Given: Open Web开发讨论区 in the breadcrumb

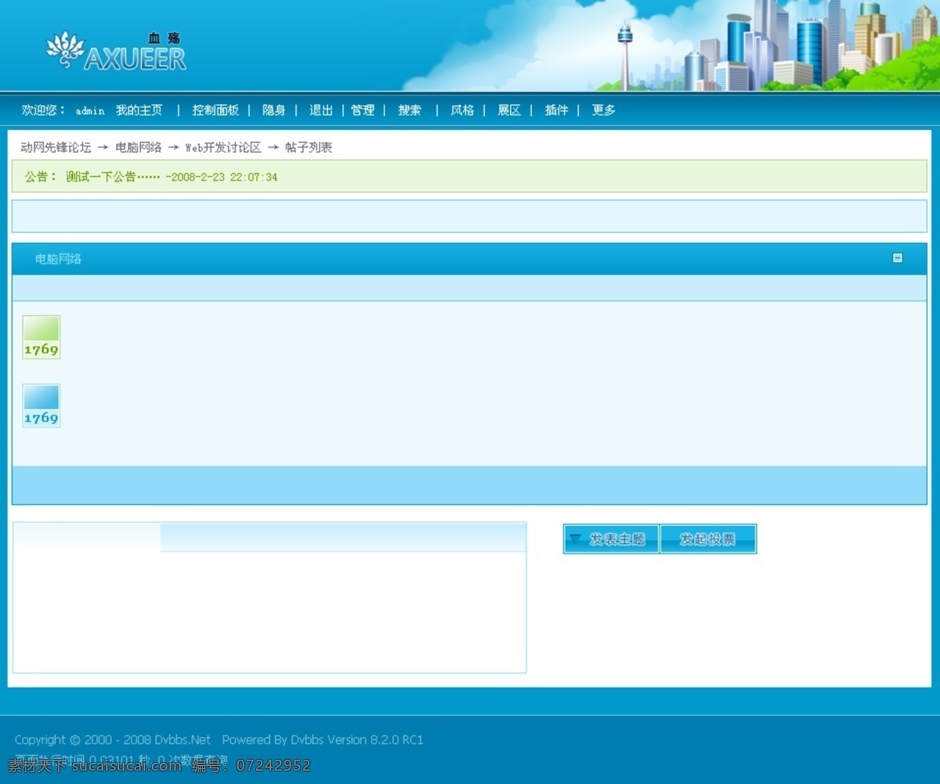Looking at the screenshot, I should tap(223, 147).
